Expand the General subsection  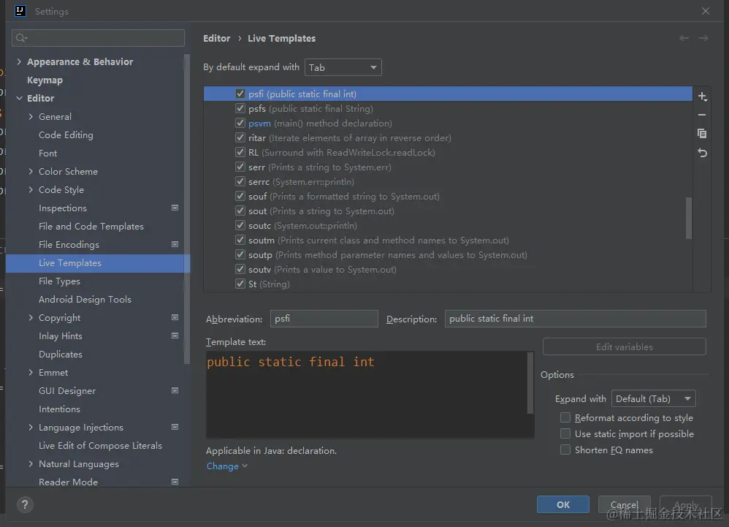coord(31,116)
